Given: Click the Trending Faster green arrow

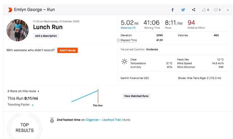Looking at the screenshot, I should pos(32,105).
